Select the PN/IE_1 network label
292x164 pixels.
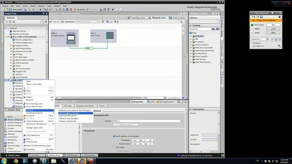(x=89, y=48)
